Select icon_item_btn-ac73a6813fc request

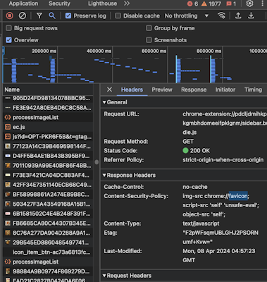[48, 252]
